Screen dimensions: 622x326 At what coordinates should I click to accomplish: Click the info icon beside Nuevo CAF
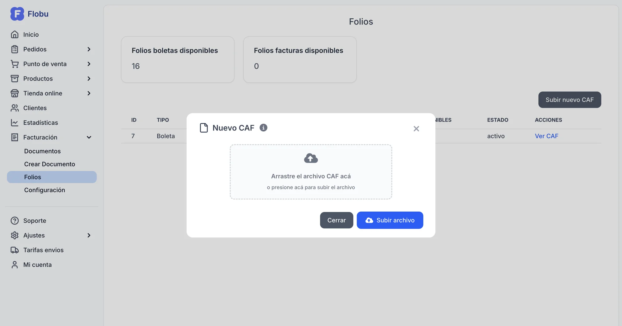pyautogui.click(x=263, y=128)
